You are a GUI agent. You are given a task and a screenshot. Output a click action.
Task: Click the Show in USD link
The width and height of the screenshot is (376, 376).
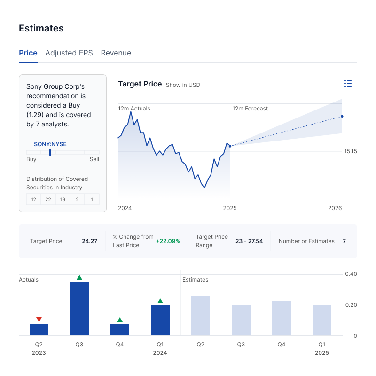183,85
